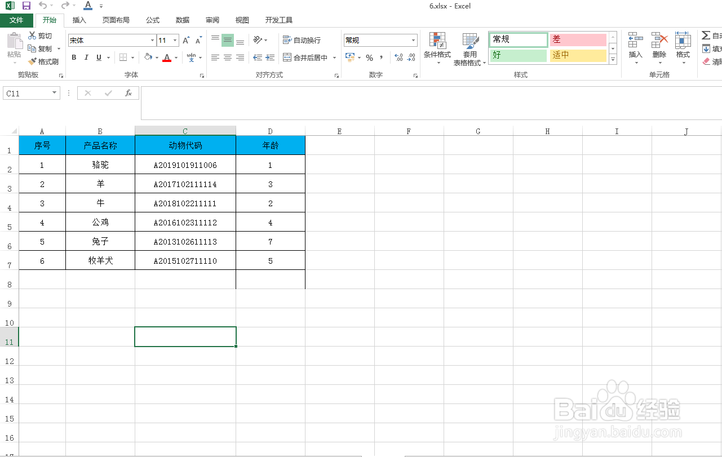Switch to the 公式 (Formulas) tab

point(153,20)
